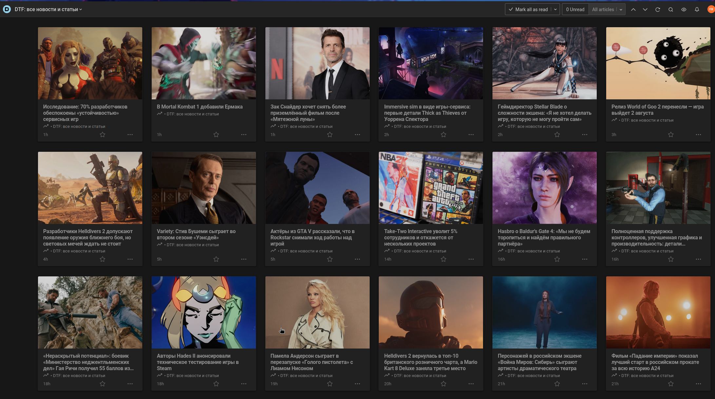This screenshot has height=399, width=715.
Task: Open the Авторы Hades II article title
Action: pos(198,362)
